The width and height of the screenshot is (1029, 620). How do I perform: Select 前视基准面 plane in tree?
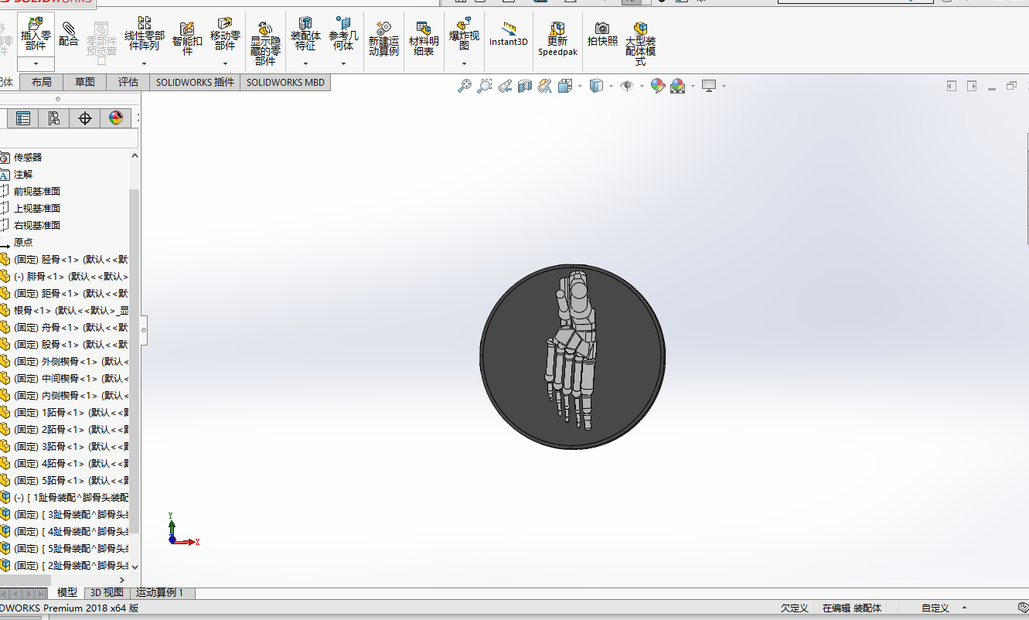tap(37, 192)
